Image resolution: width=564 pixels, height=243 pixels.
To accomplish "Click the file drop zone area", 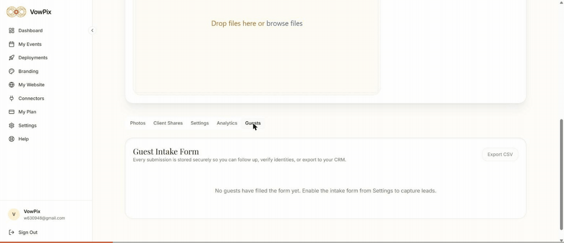I will [x=257, y=46].
